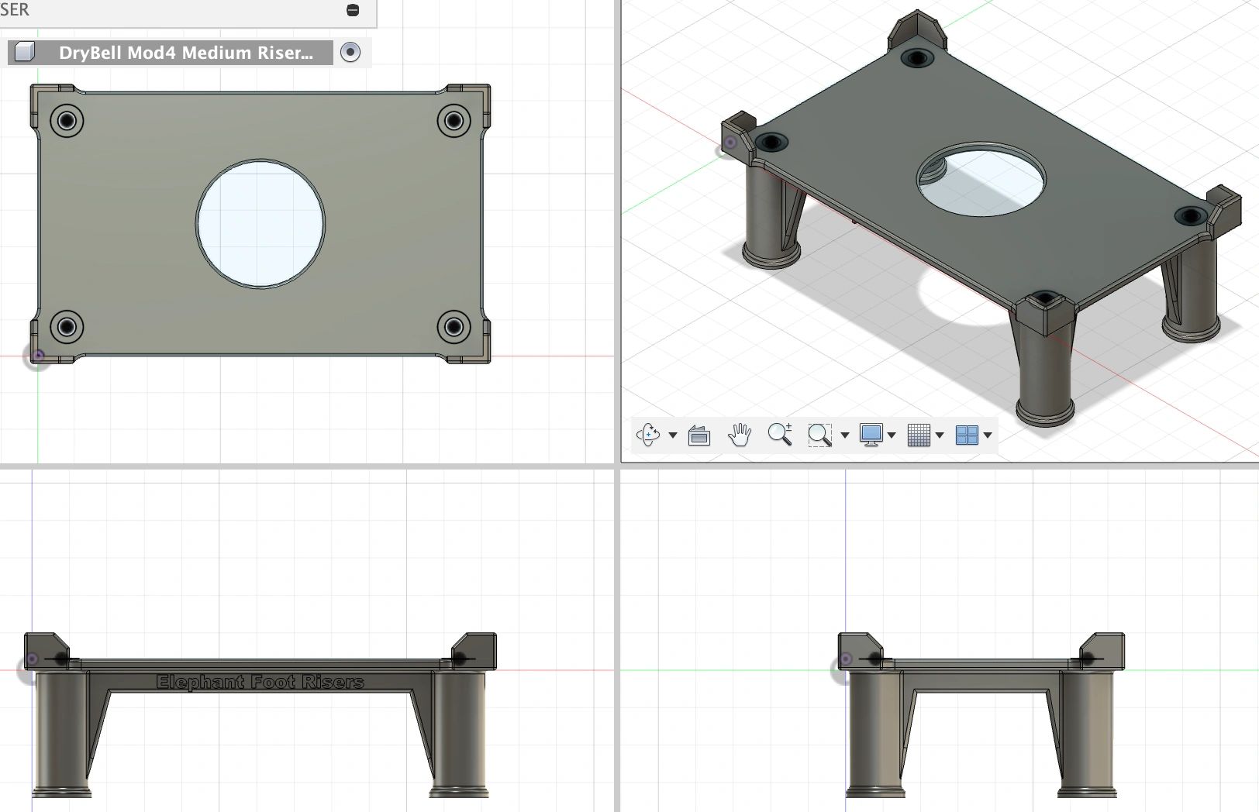Collapse the Browser panel with minus button
1259x812 pixels.
click(x=353, y=10)
